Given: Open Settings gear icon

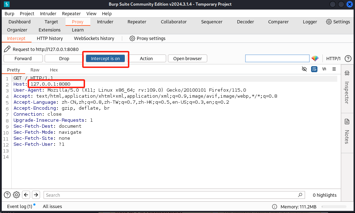Looking at the screenshot, I should pyautogui.click(x=329, y=22).
